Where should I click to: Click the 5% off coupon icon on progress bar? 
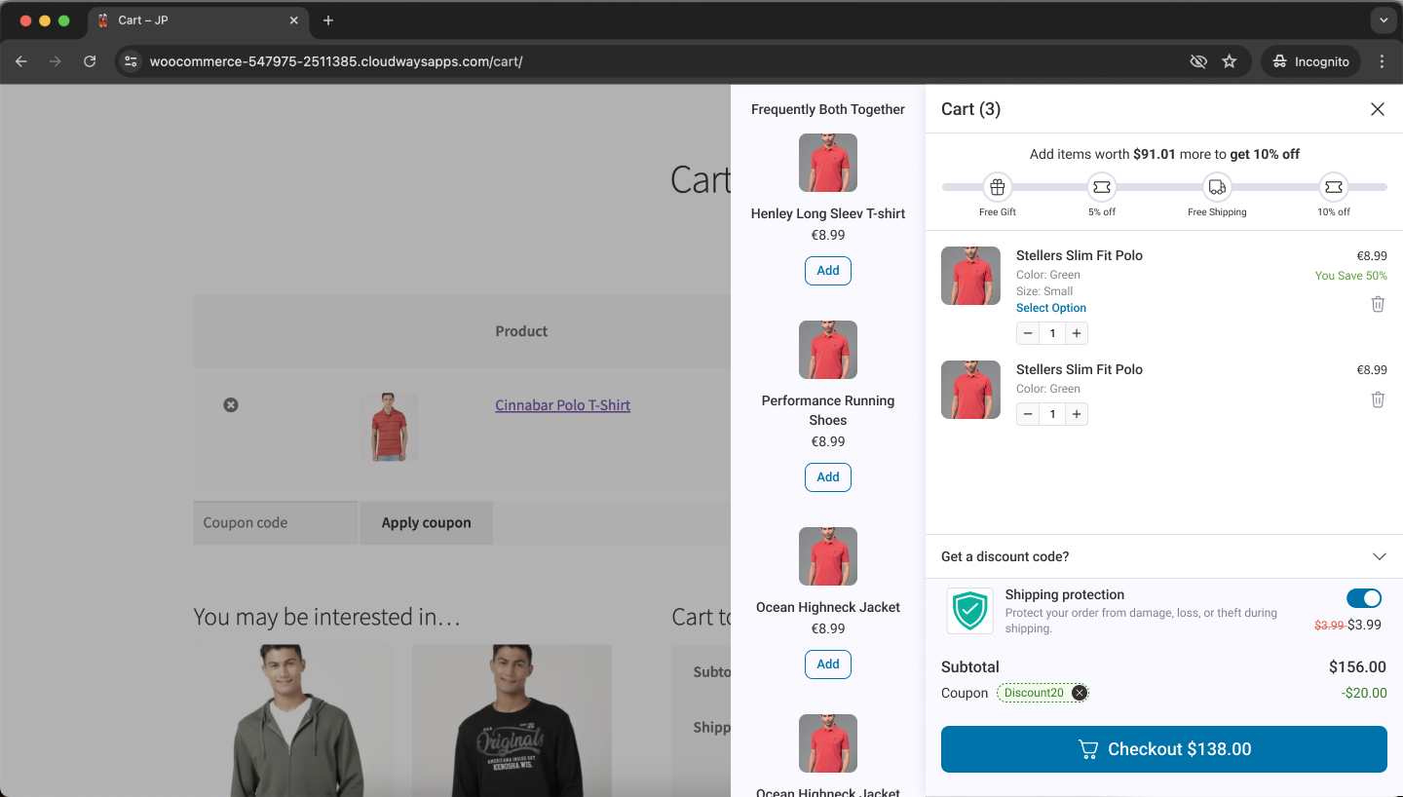tap(1101, 186)
